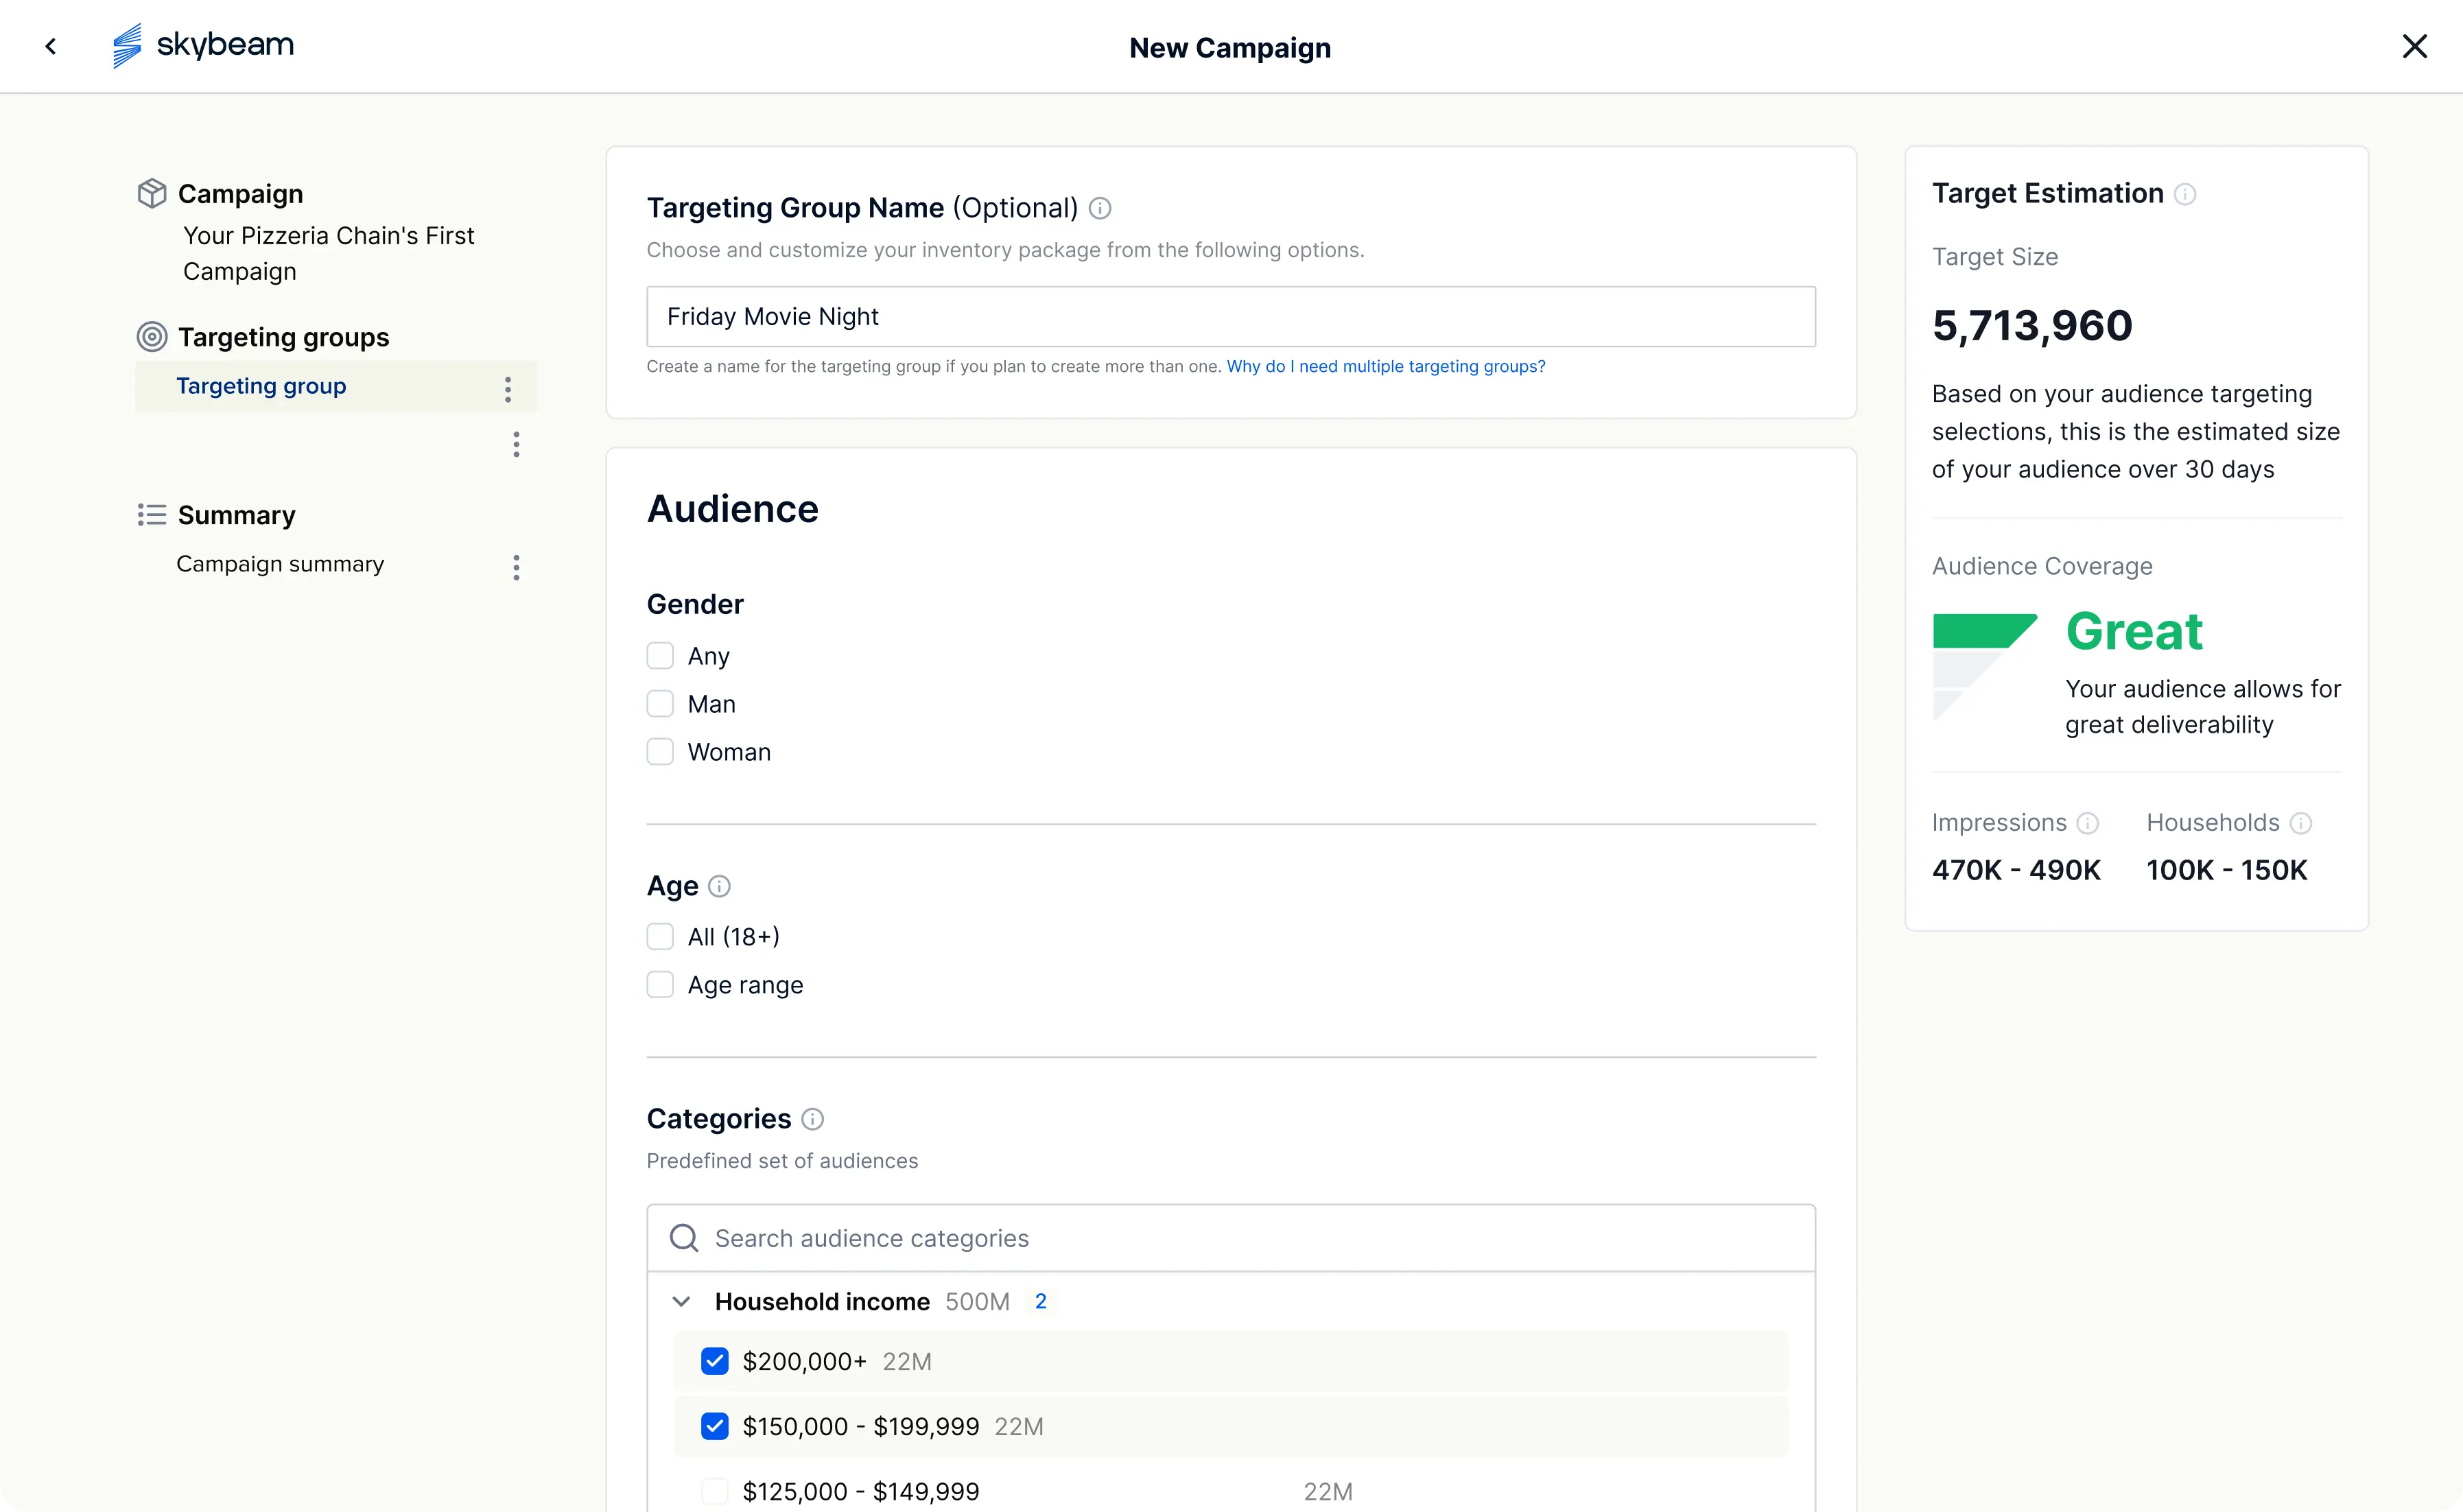Click the Summary list icon
This screenshot has height=1512, width=2463.
152,515
